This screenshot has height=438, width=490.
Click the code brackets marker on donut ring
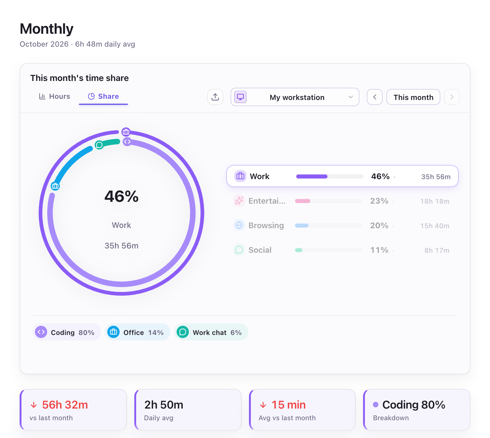point(127,142)
